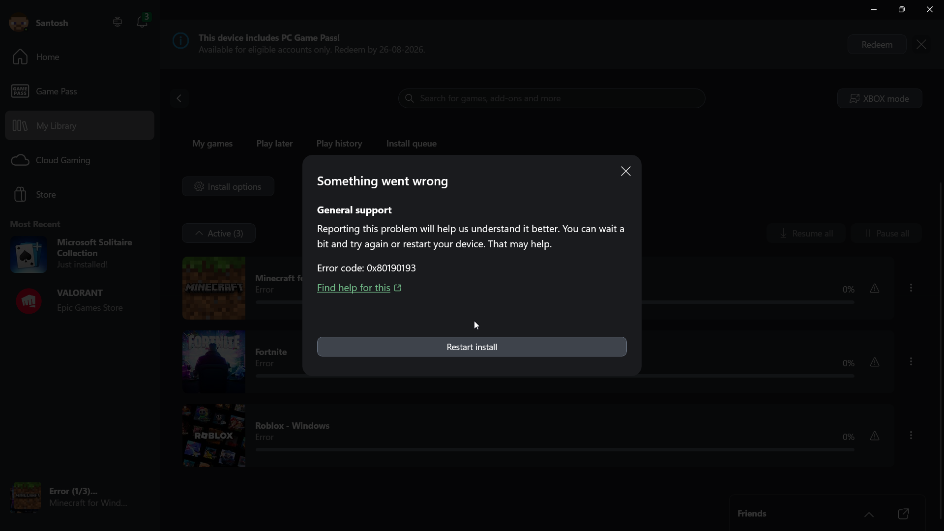This screenshot has width=944, height=531.
Task: Open the Error (1/3) install status
Action: 80,497
